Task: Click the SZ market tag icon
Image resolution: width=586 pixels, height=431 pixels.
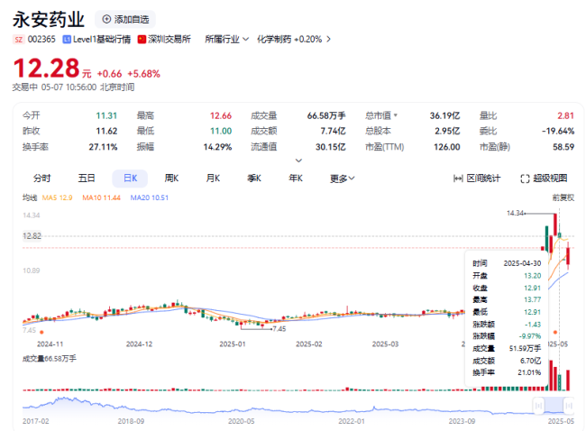Action: (19, 40)
